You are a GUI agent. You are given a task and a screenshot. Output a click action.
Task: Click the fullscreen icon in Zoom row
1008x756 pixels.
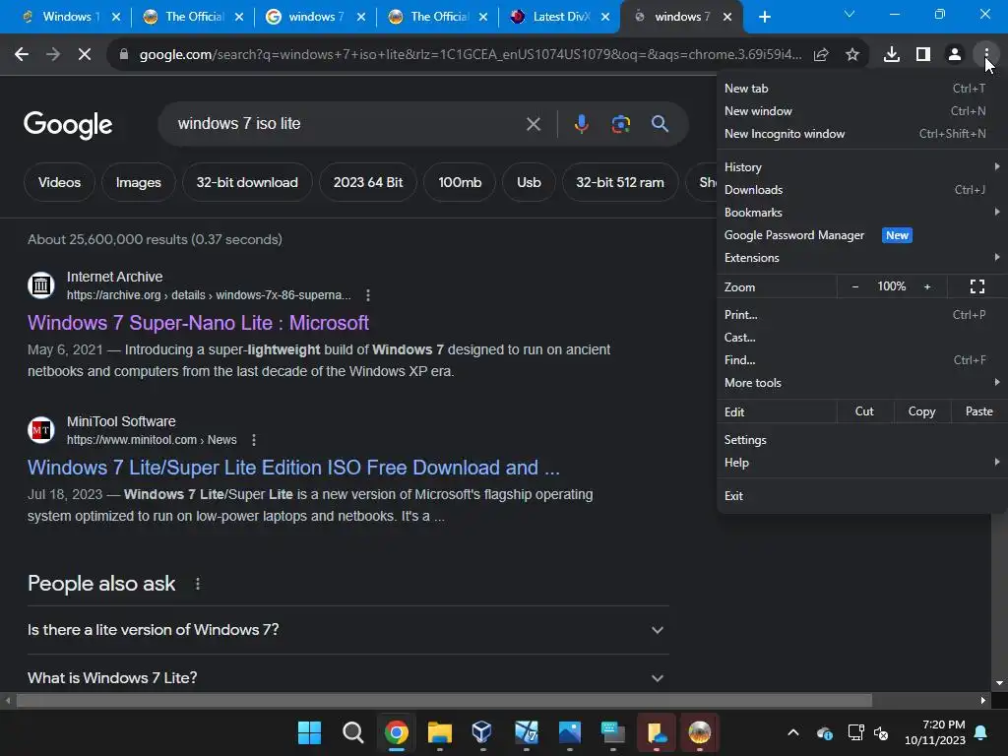click(x=977, y=286)
